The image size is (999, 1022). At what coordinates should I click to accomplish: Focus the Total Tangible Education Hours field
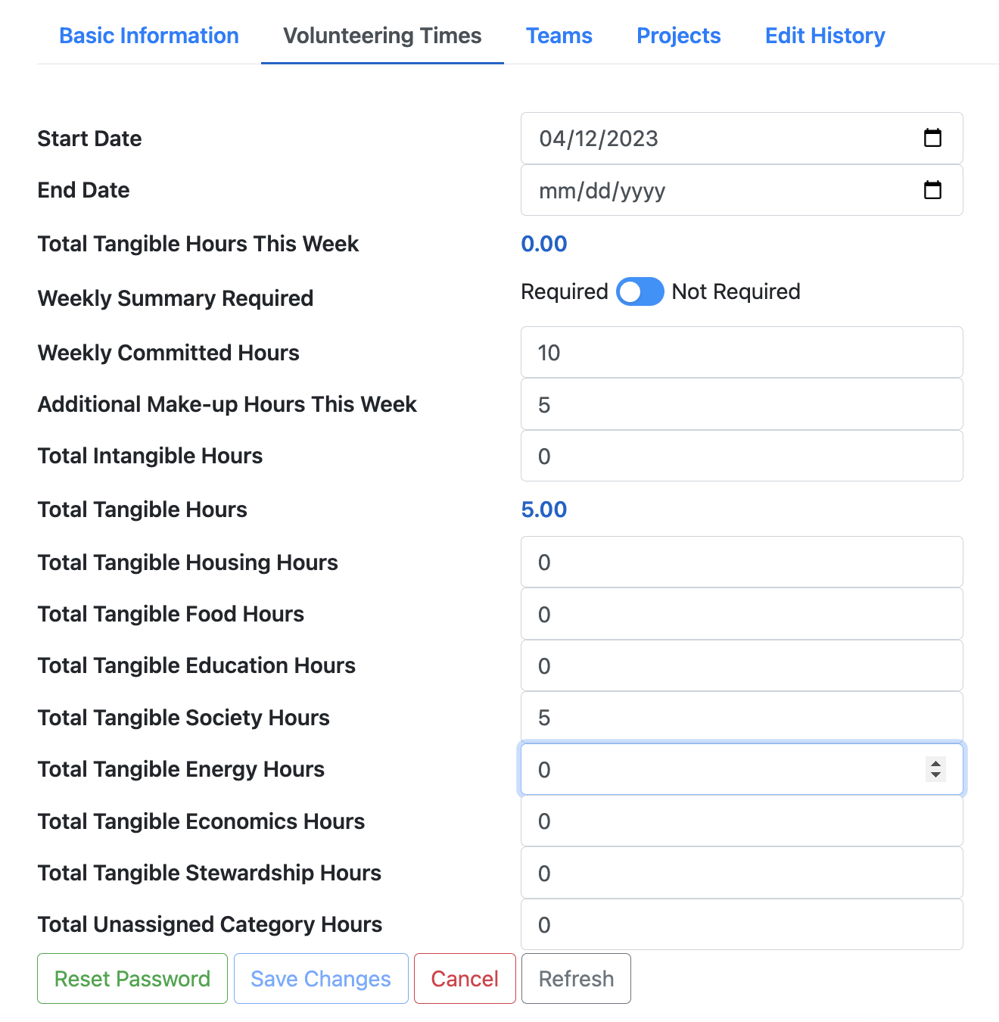(742, 665)
